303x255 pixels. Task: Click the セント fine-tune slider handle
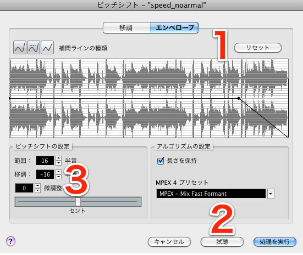[78, 202]
